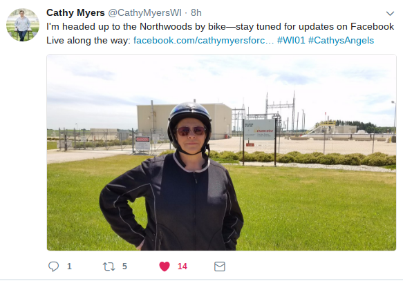View the like count 14

[x=182, y=267]
